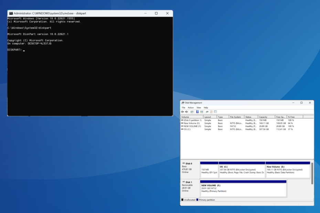320x213 pixels.
Task: Click the Back arrow in Disk Management toolbar
Action: click(182, 112)
